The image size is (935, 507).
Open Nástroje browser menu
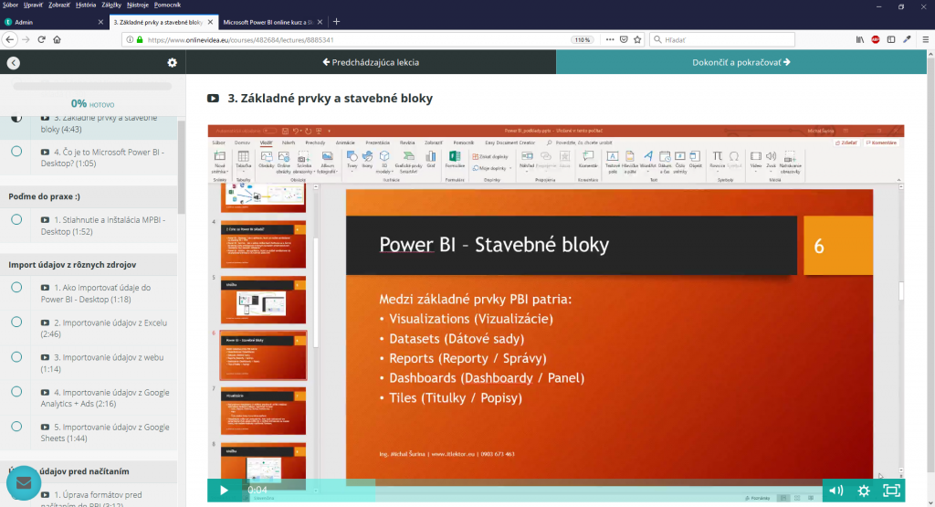[138, 5]
